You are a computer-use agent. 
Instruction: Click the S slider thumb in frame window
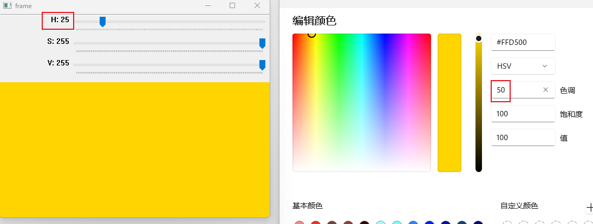(x=262, y=43)
